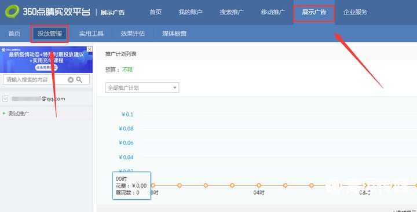Select 移动推广 in the top navigation
The image size is (417, 212).
273,12
